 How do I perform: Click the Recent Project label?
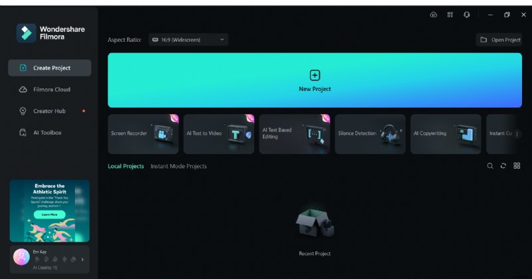(x=315, y=254)
